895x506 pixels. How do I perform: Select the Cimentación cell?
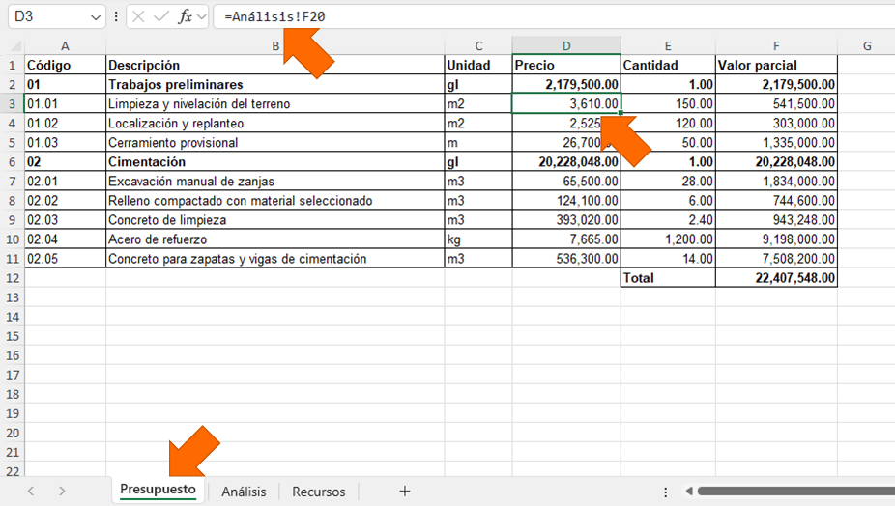tap(275, 162)
